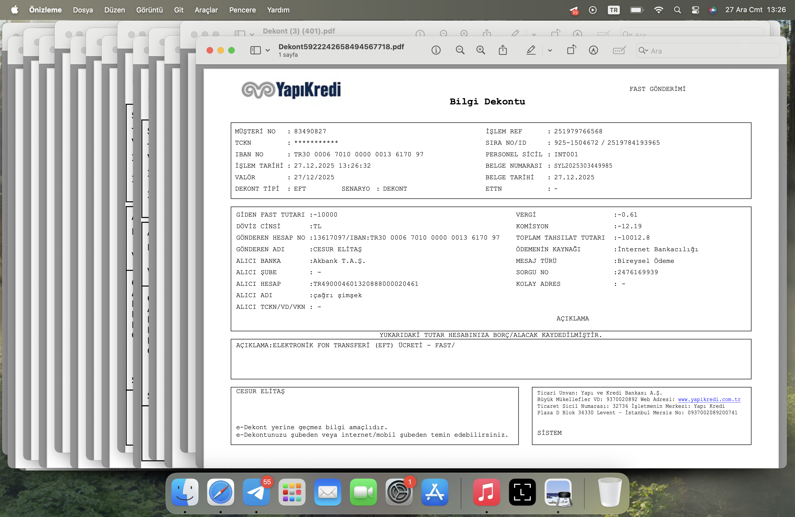This screenshot has width=795, height=517.
Task: Open Spotlight search in menu bar
Action: pos(677,10)
